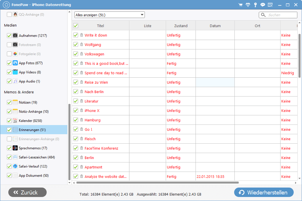The height and width of the screenshot is (201, 302).
Task: Click the home icon in the title bar
Action: pos(6,5)
